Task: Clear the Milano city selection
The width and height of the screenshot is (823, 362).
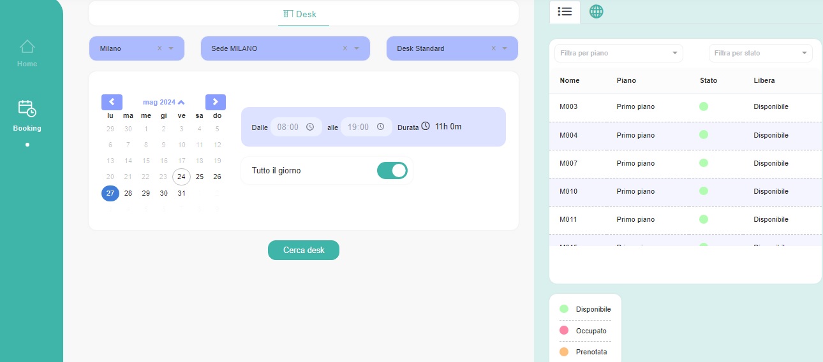Action: tap(159, 48)
